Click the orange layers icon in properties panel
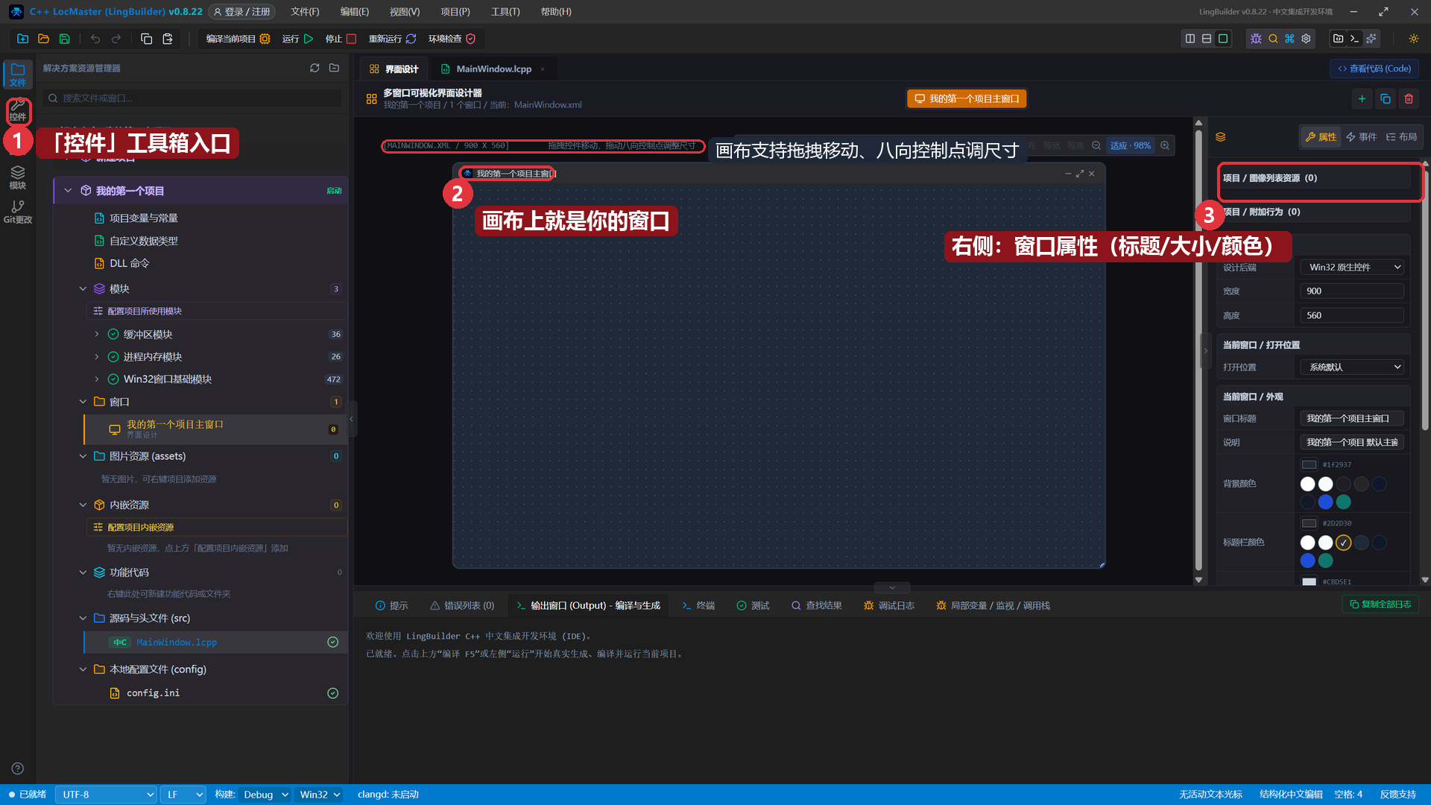 point(1220,137)
